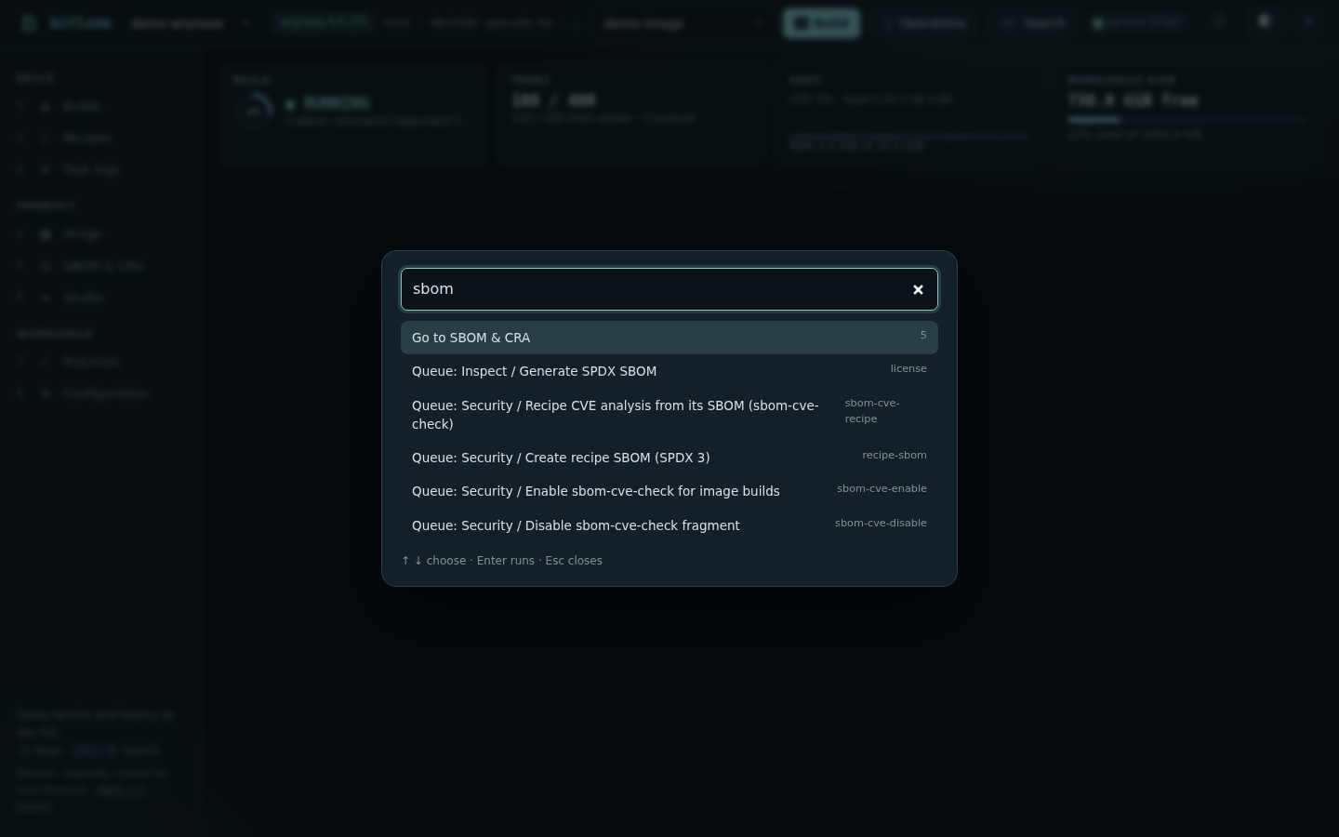
Task: Select 'Create recipe SBOM (SPDX 3)' command
Action: pos(669,458)
